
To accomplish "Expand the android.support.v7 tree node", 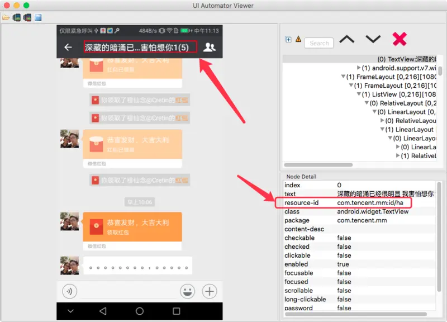I will tap(359, 68).
